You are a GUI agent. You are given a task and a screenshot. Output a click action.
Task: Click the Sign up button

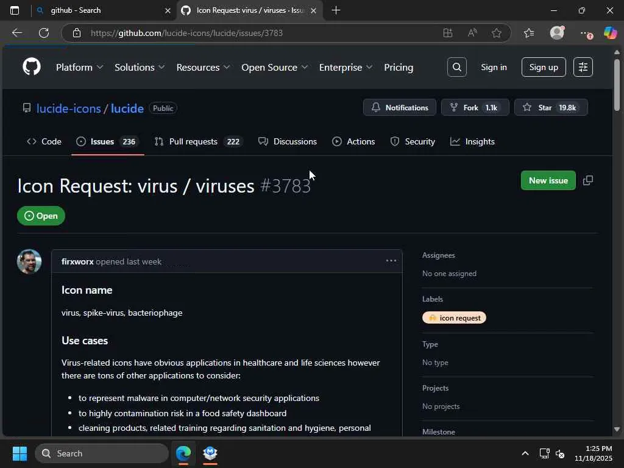(544, 67)
